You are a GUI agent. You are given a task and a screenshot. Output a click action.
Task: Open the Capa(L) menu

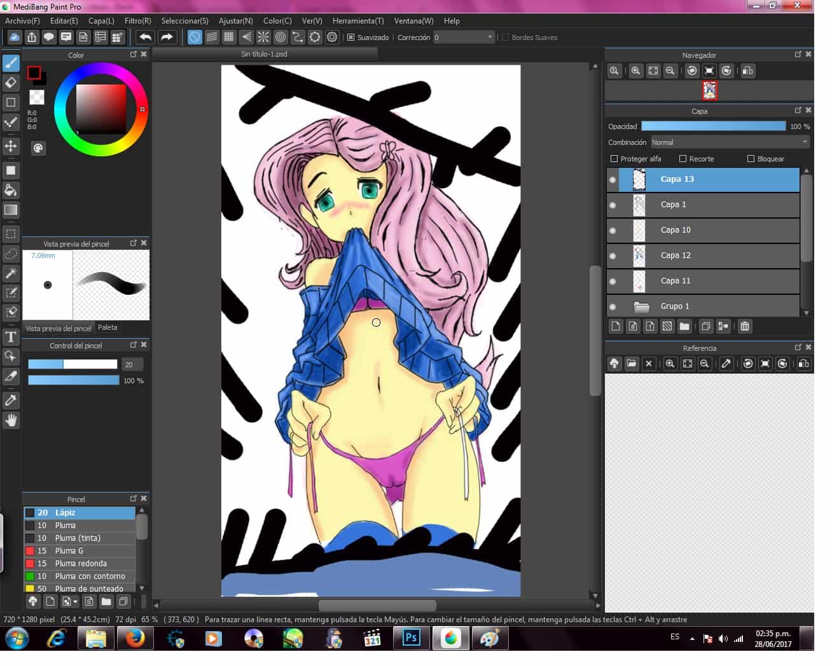tap(101, 21)
